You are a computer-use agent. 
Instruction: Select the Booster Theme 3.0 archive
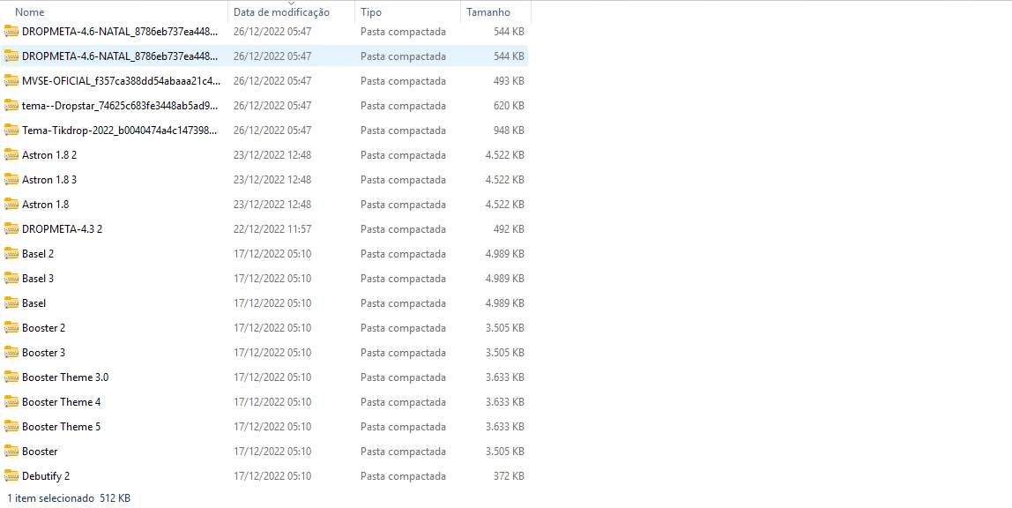(x=65, y=377)
